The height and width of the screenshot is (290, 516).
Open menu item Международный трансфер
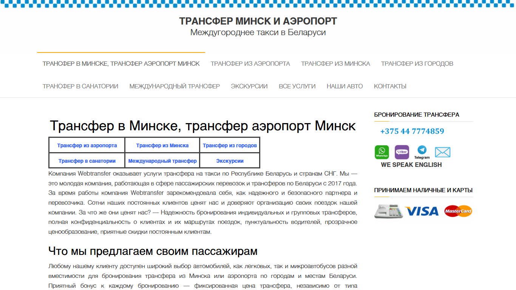pyautogui.click(x=175, y=86)
